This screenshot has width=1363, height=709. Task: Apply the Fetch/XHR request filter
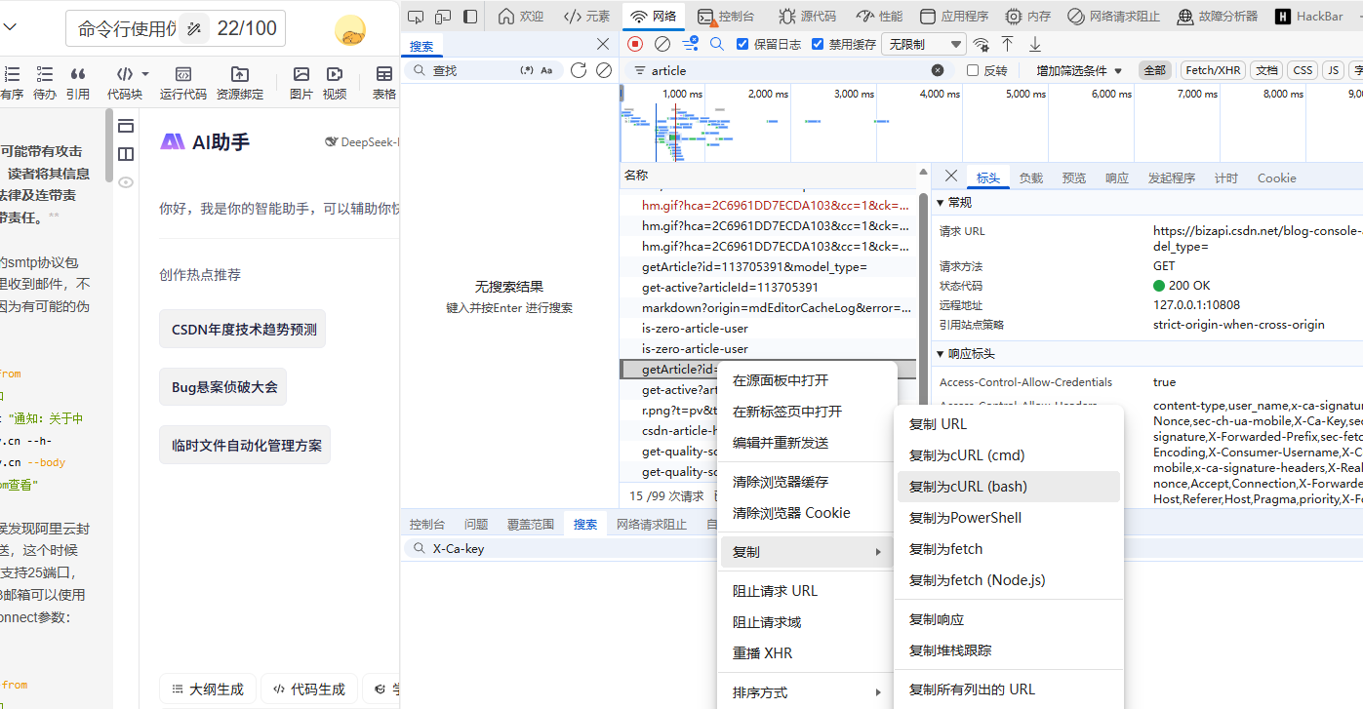(1213, 69)
